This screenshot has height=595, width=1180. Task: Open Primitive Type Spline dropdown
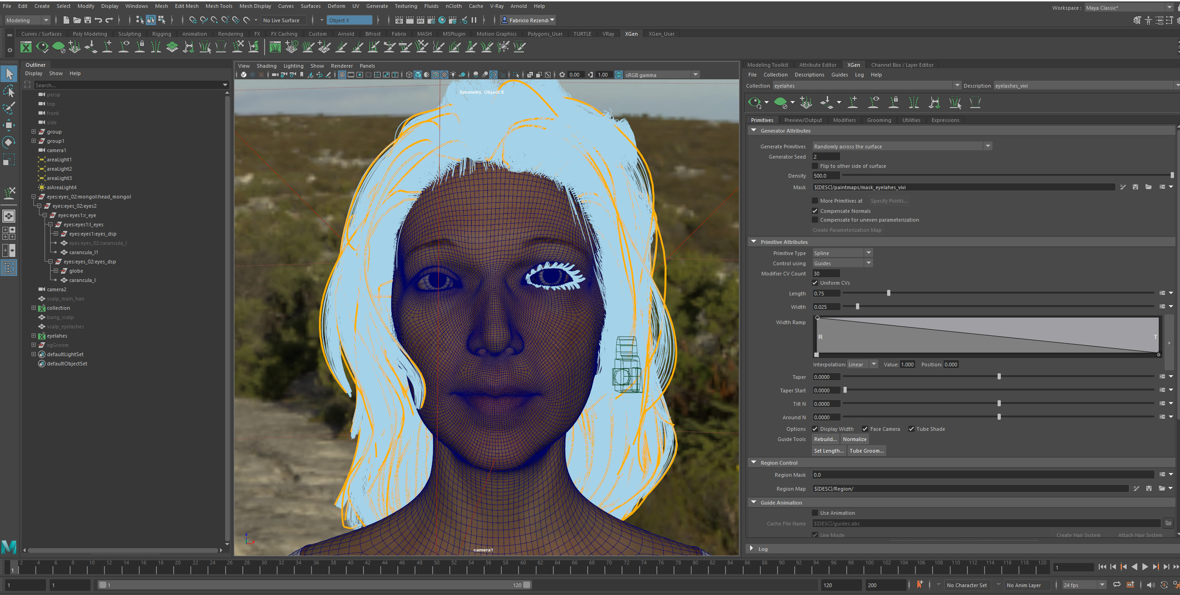(843, 253)
